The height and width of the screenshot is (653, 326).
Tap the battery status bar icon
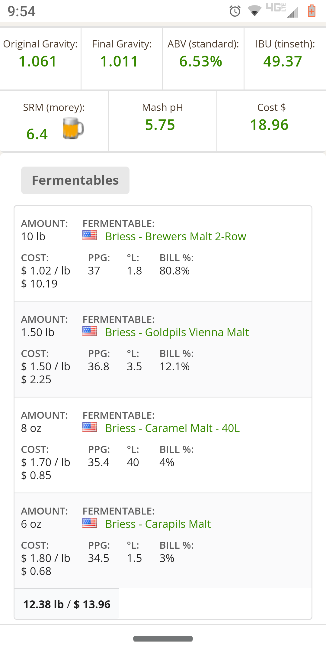pos(312,11)
